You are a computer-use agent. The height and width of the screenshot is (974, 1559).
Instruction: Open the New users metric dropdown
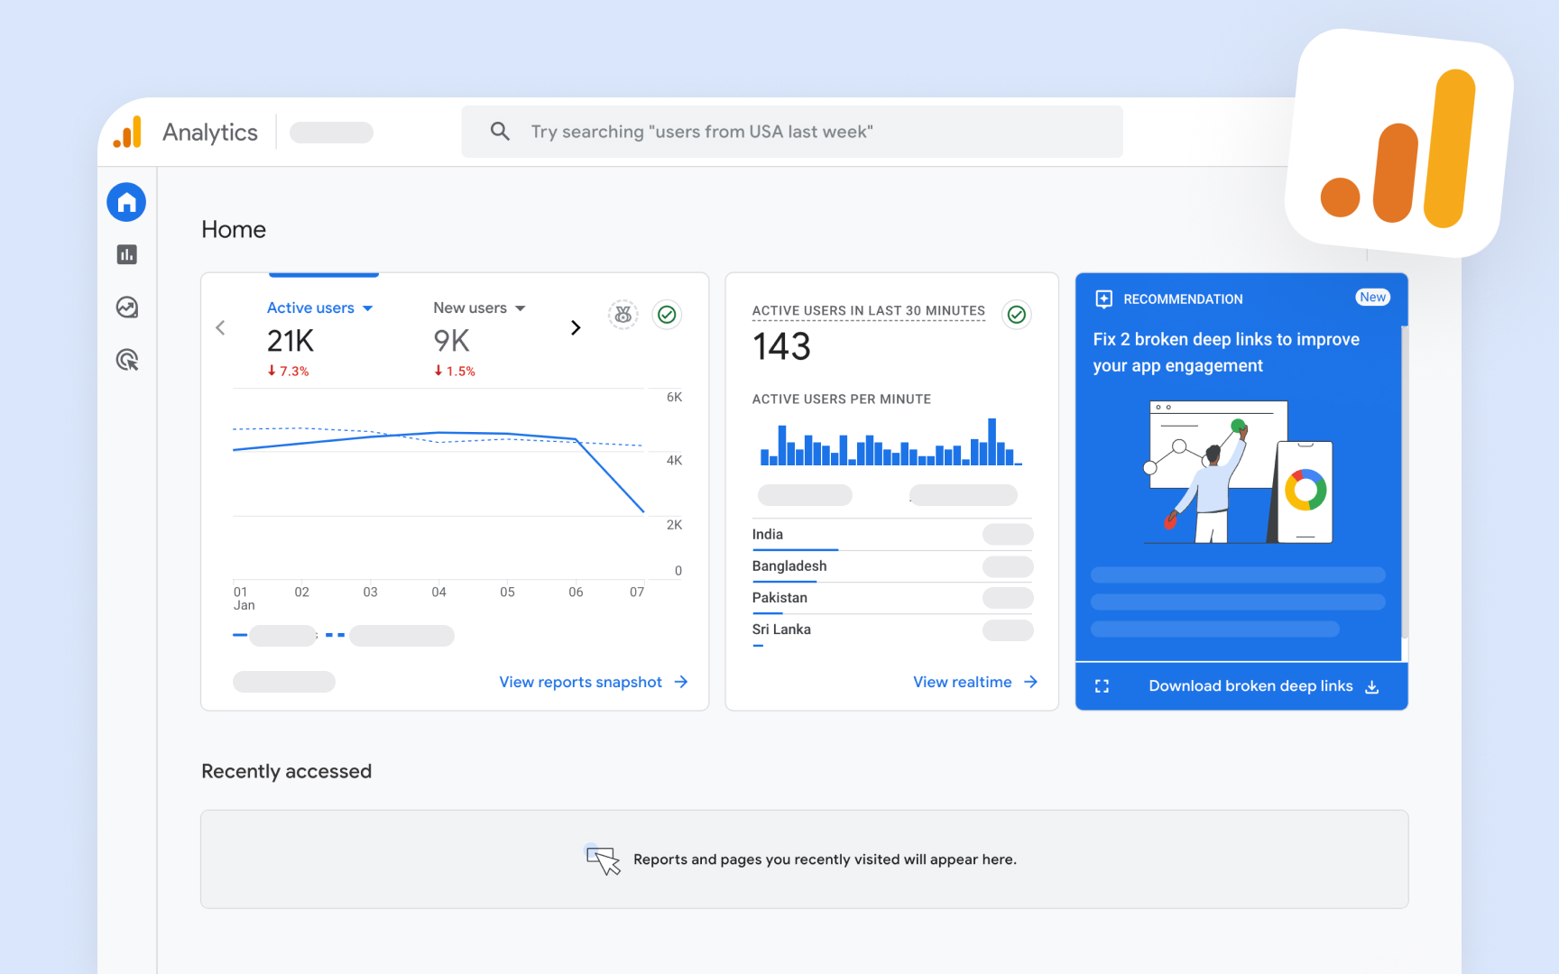pos(521,308)
